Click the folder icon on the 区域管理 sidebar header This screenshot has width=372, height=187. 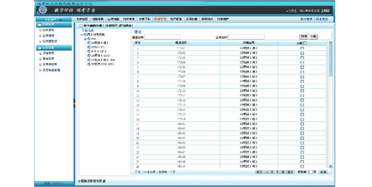pyautogui.click(x=39, y=25)
